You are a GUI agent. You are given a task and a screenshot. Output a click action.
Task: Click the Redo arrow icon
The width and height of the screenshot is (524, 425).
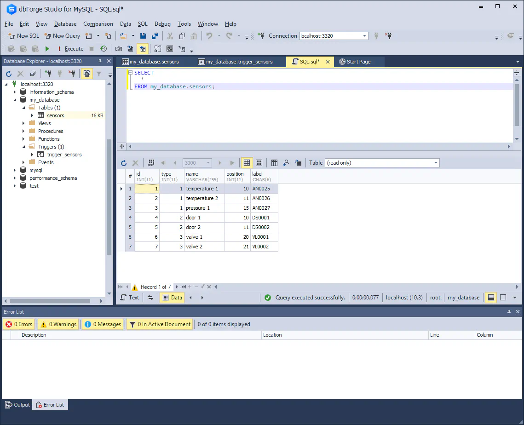tap(229, 36)
